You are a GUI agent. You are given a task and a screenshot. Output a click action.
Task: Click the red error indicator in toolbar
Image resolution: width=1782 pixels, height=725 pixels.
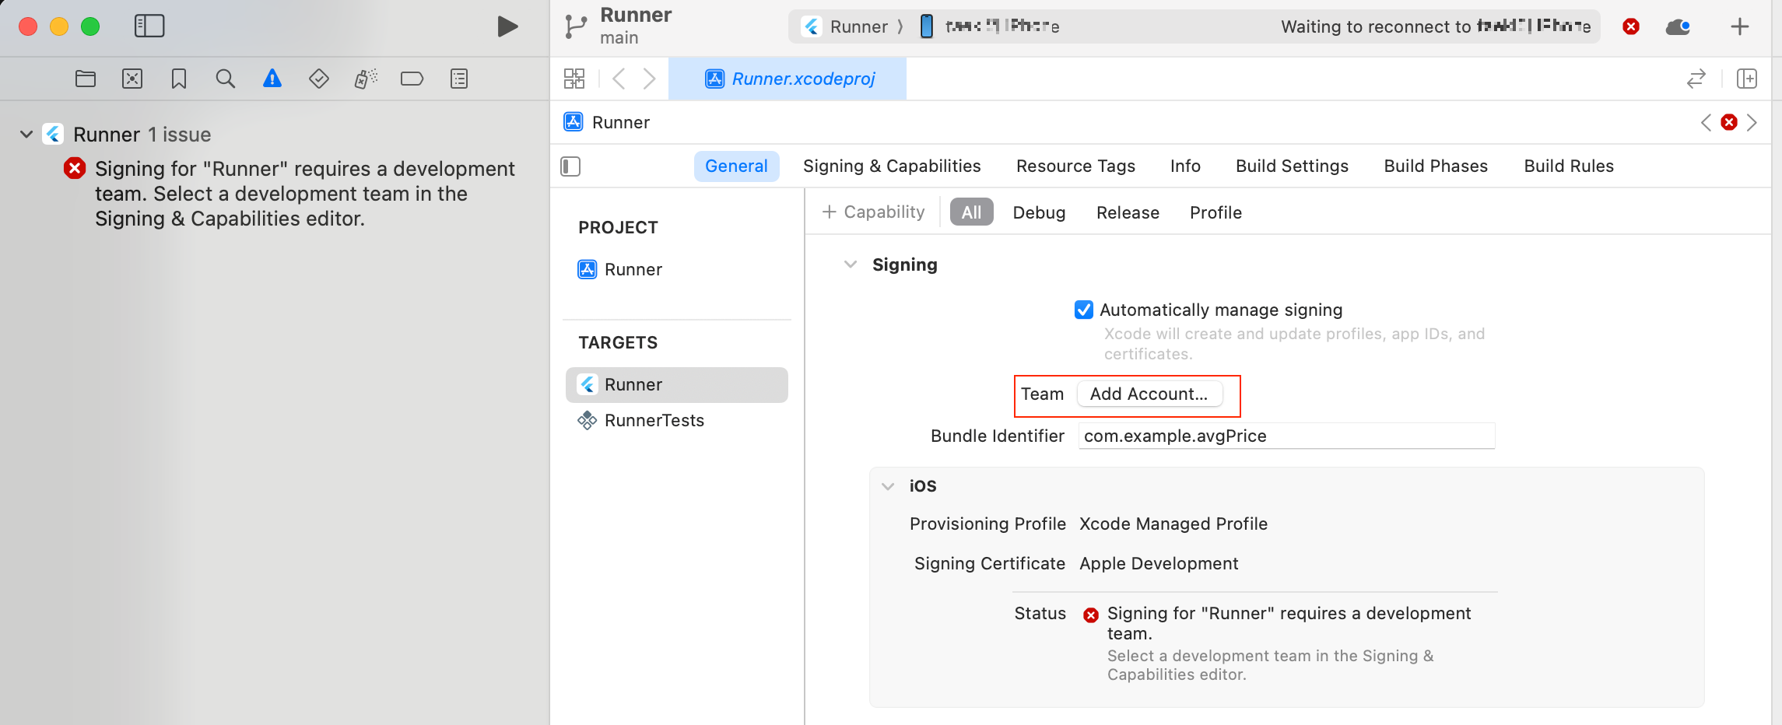(x=1631, y=26)
